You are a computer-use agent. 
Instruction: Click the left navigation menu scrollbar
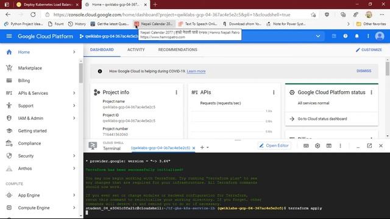click(x=81, y=73)
